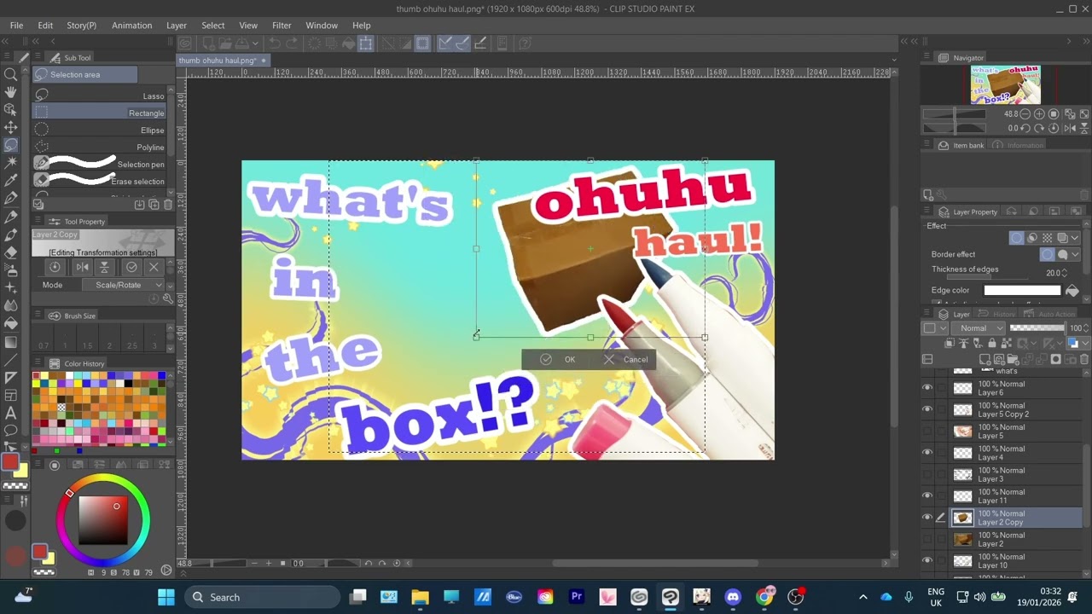The image size is (1092, 614).
Task: Select the Eraser tool
Action: (11, 252)
